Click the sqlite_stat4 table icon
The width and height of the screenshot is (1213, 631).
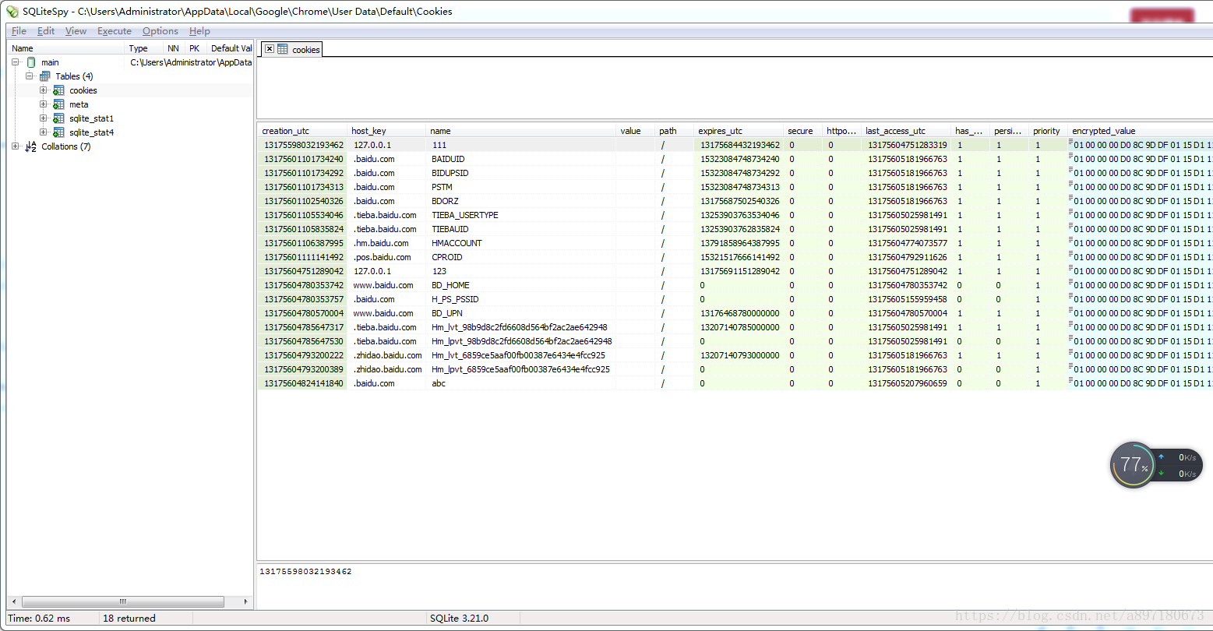tap(59, 132)
